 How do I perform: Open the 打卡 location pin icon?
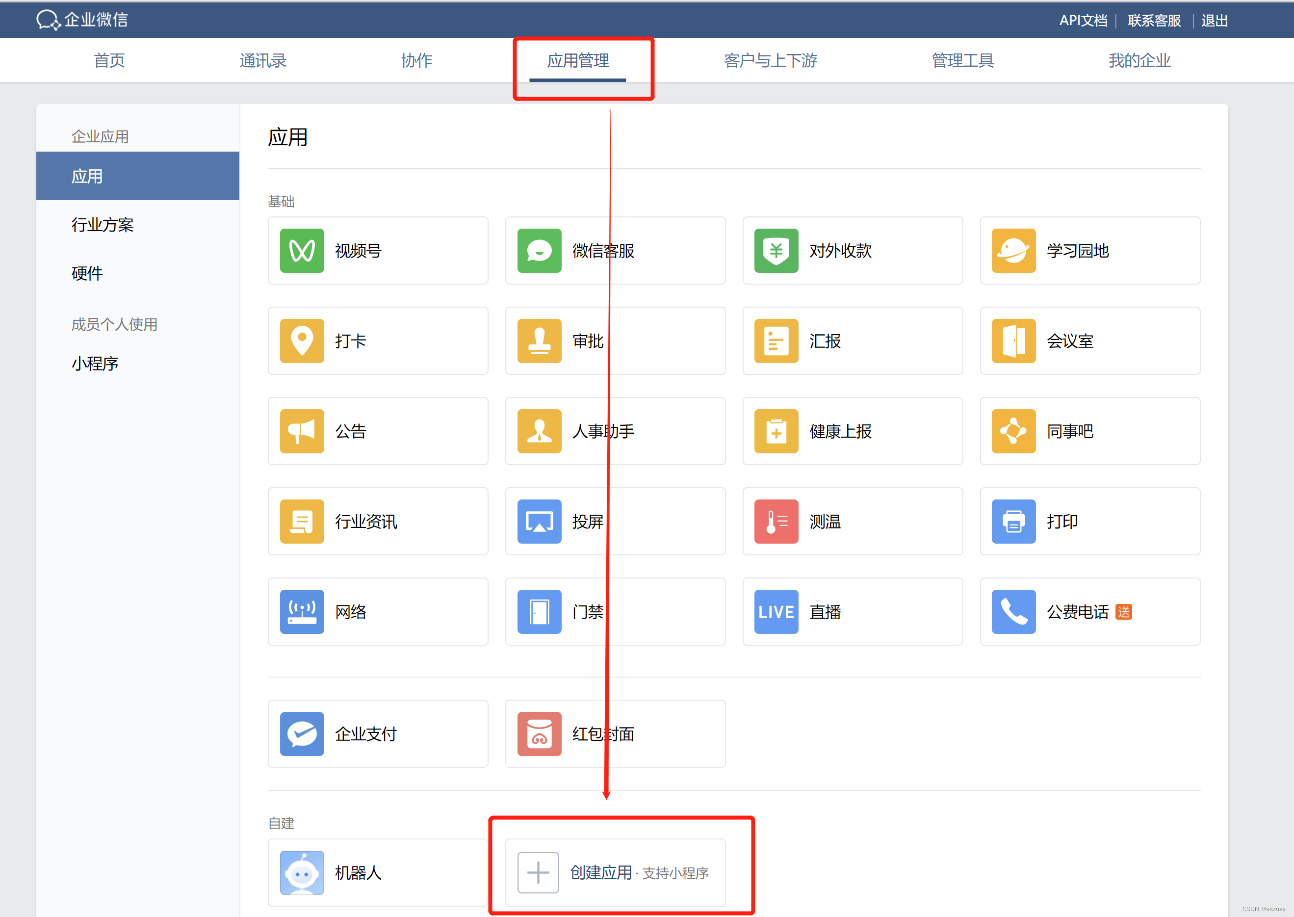pyautogui.click(x=302, y=341)
